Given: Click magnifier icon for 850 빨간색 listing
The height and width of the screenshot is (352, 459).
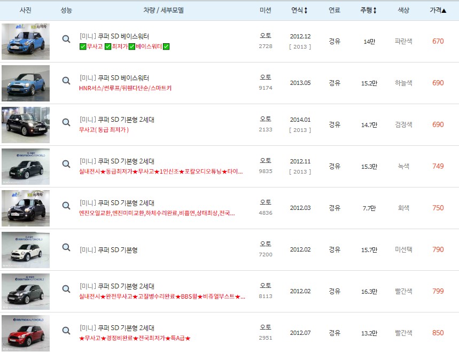Looking at the screenshot, I should coord(66,331).
